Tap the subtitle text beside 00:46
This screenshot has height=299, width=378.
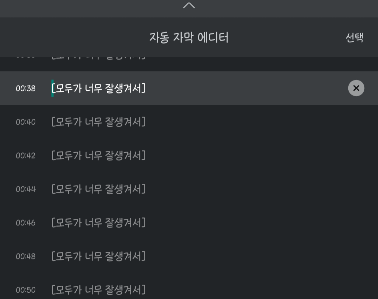(x=99, y=223)
